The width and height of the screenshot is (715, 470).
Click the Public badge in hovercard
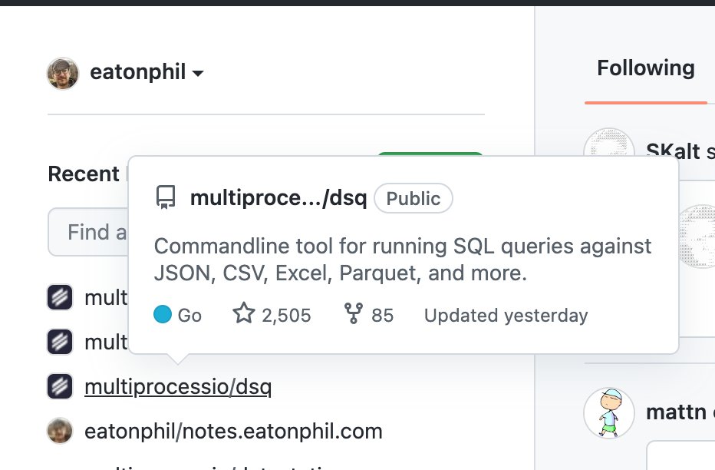click(414, 198)
